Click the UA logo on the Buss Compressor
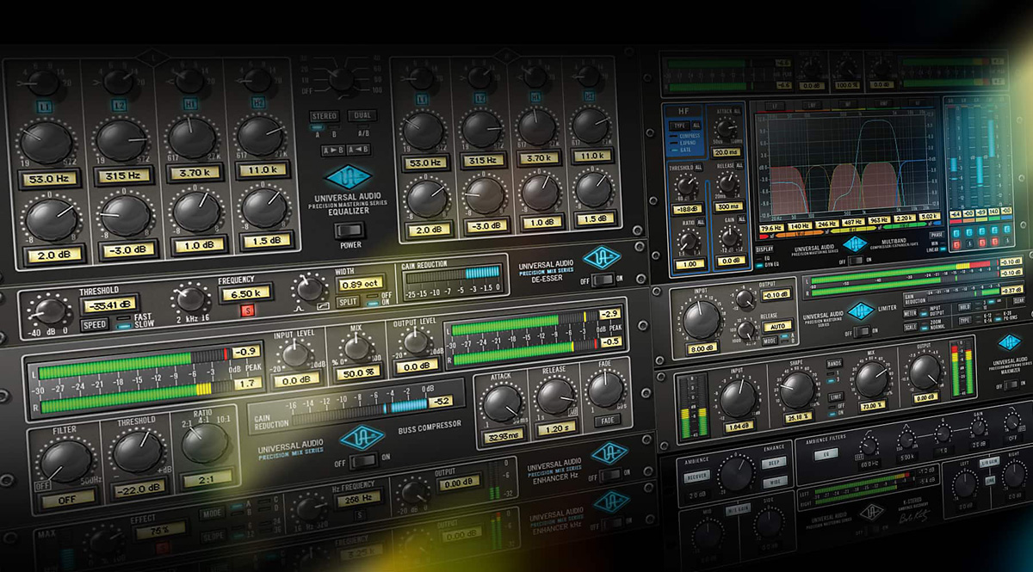1033x572 pixels. [362, 437]
